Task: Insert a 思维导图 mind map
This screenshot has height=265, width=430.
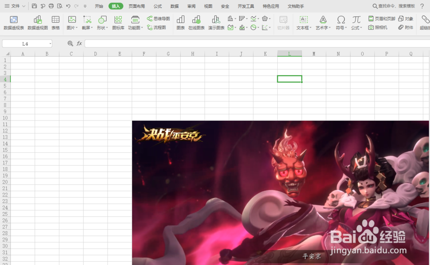Action: pyautogui.click(x=159, y=18)
